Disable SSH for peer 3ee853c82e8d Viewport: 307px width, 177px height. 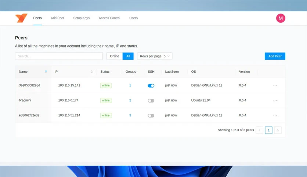pyautogui.click(x=151, y=86)
